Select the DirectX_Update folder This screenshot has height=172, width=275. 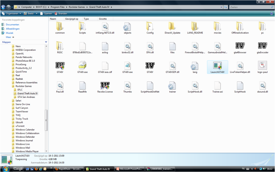[172, 28]
